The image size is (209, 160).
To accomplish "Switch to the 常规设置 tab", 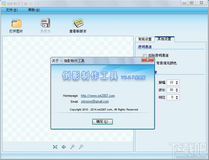I will [x=145, y=39].
